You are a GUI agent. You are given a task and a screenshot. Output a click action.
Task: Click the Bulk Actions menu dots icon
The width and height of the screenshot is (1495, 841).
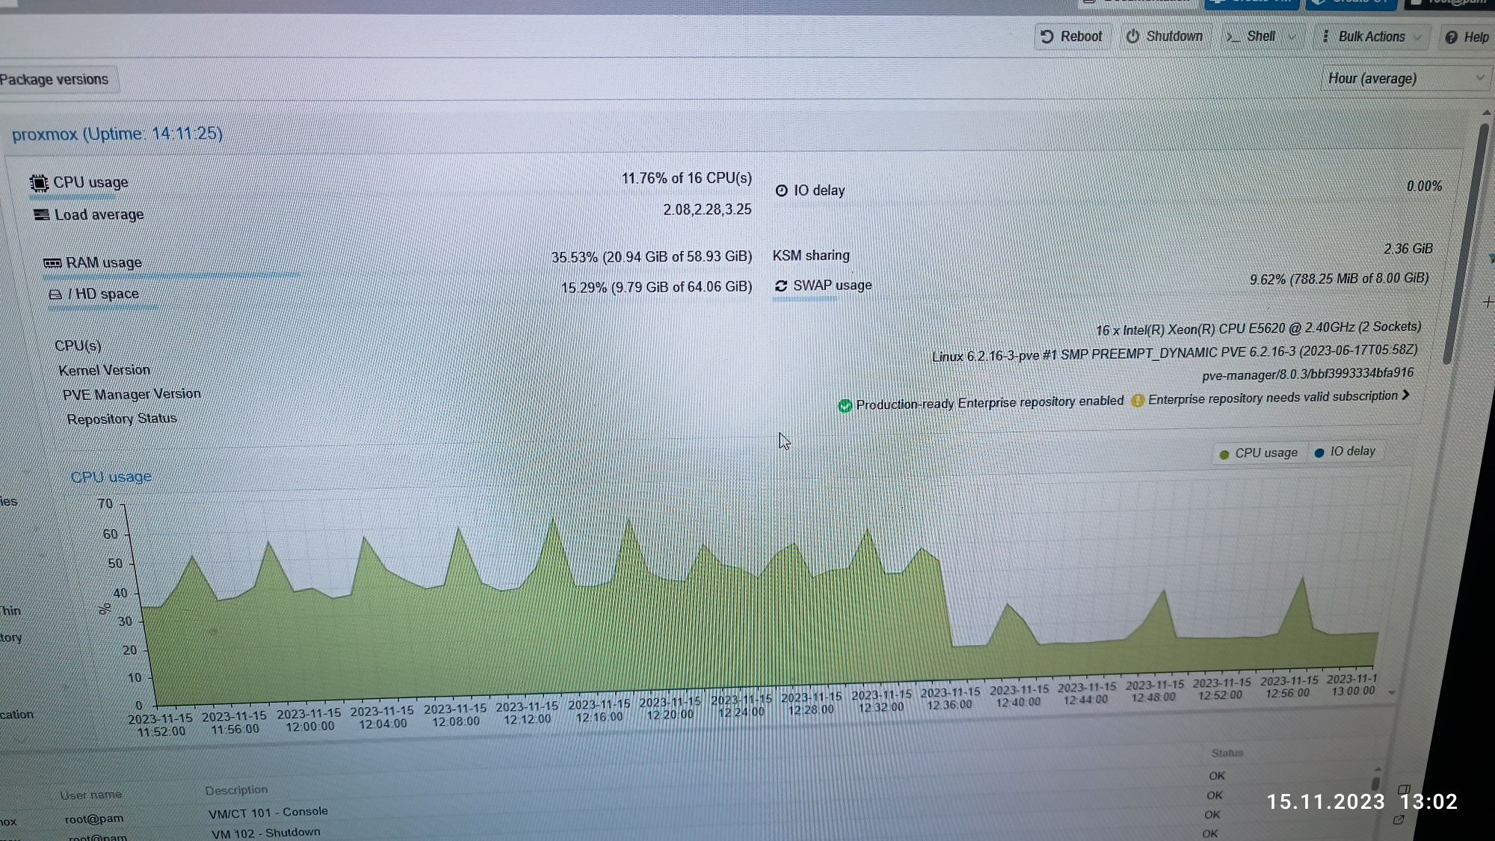[x=1325, y=37]
